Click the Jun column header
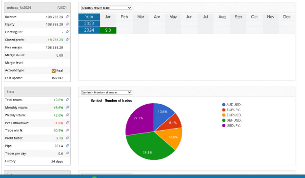305x178 pixels. [189, 17]
